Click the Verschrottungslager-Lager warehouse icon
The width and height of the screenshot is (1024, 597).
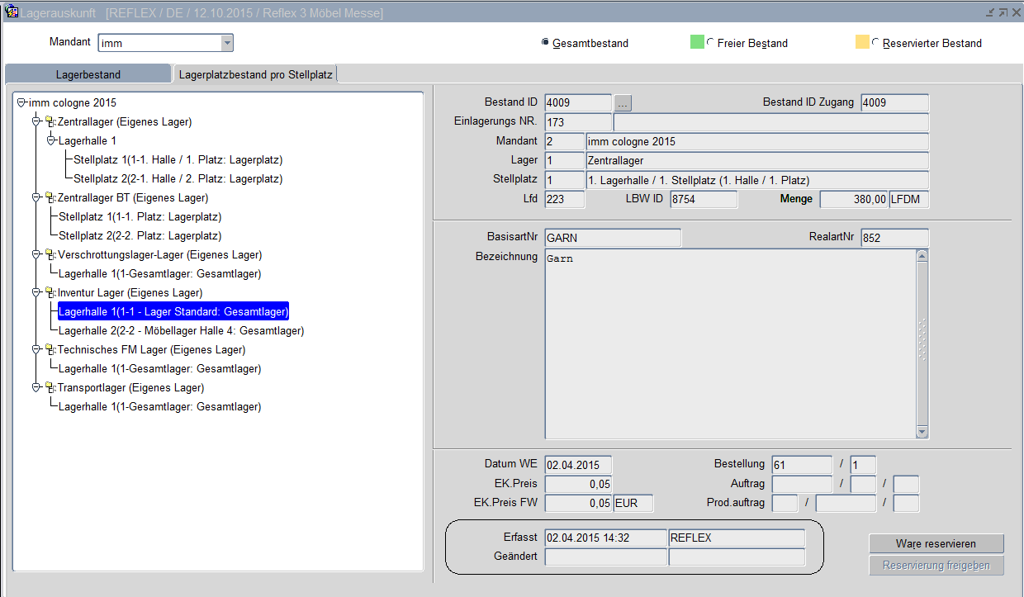coord(50,255)
